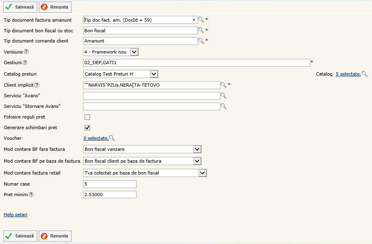Enable Folosire reguli pret checkbox

click(x=87, y=117)
